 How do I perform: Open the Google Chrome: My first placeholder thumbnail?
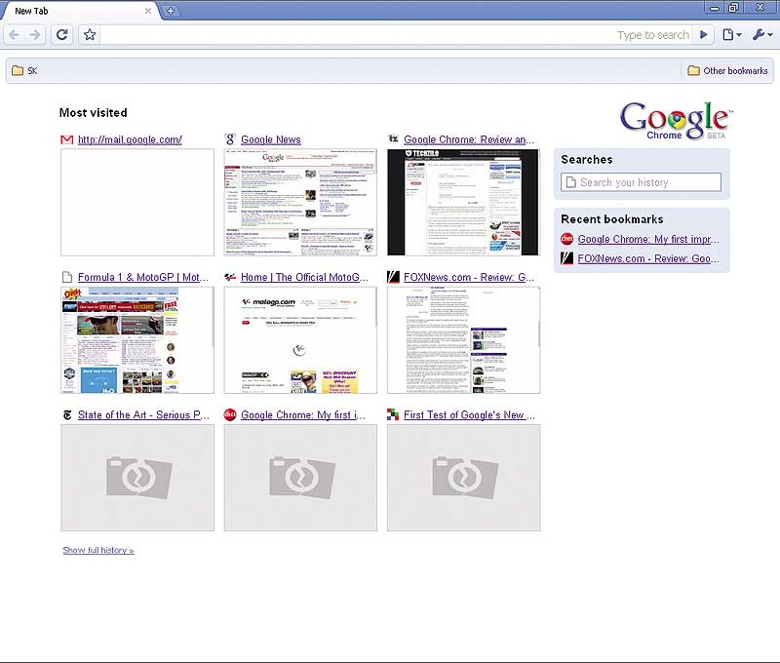(300, 478)
